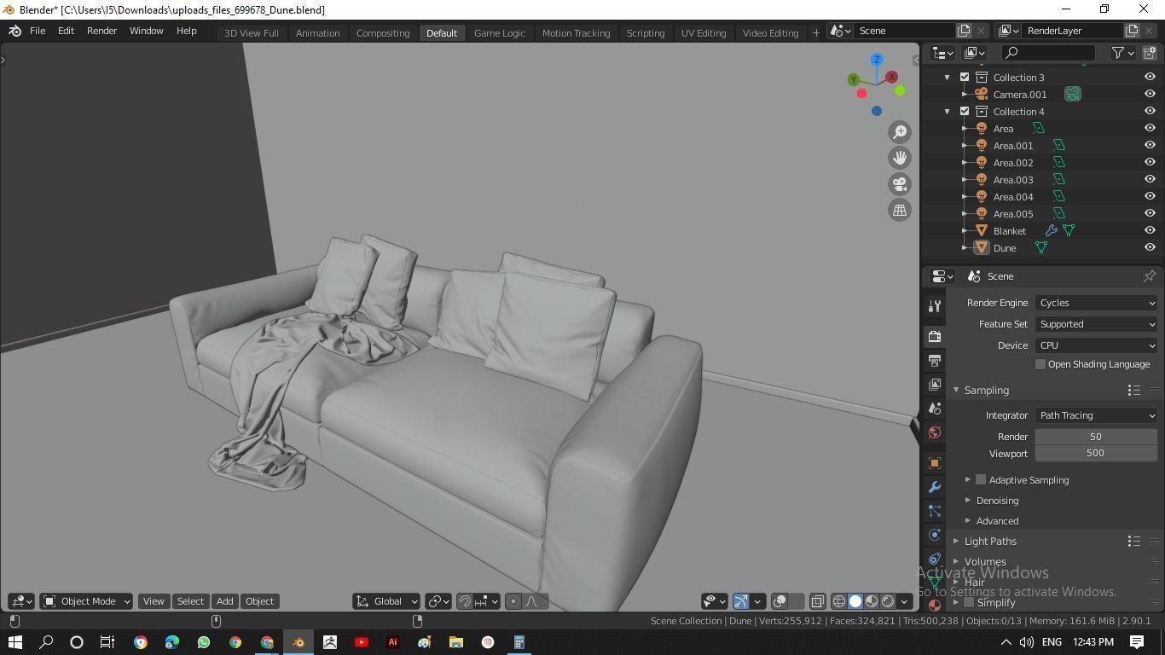Hide the Dune object via eye icon
This screenshot has height=655, width=1165.
[x=1150, y=247]
